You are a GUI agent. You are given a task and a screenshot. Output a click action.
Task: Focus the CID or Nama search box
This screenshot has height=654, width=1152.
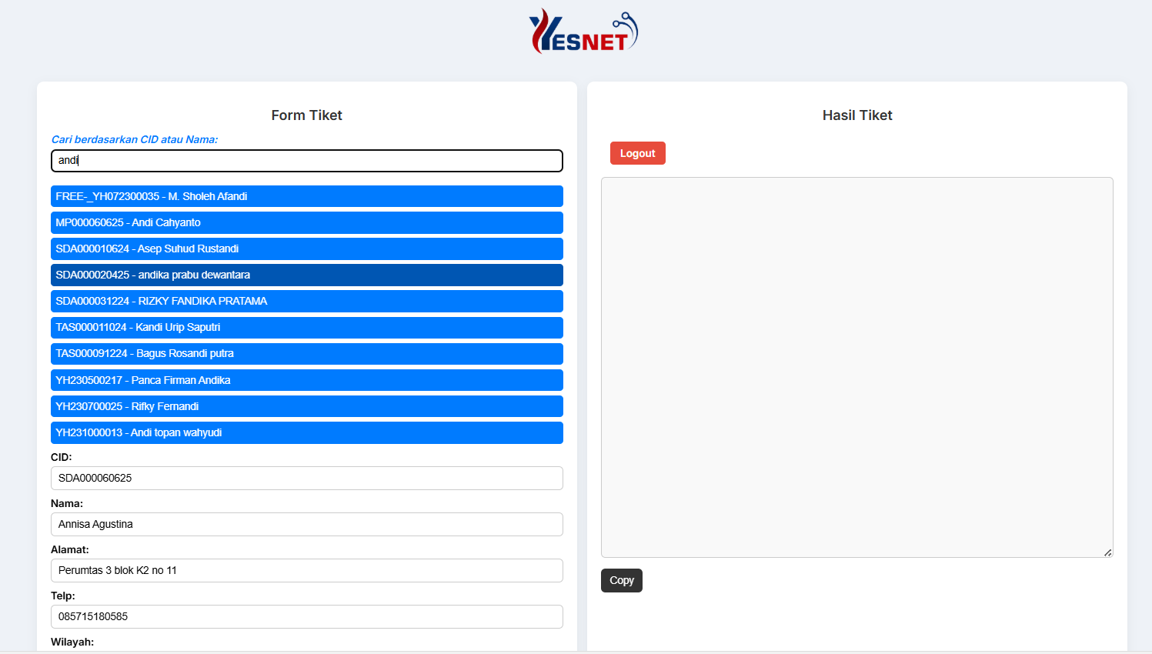[306, 160]
